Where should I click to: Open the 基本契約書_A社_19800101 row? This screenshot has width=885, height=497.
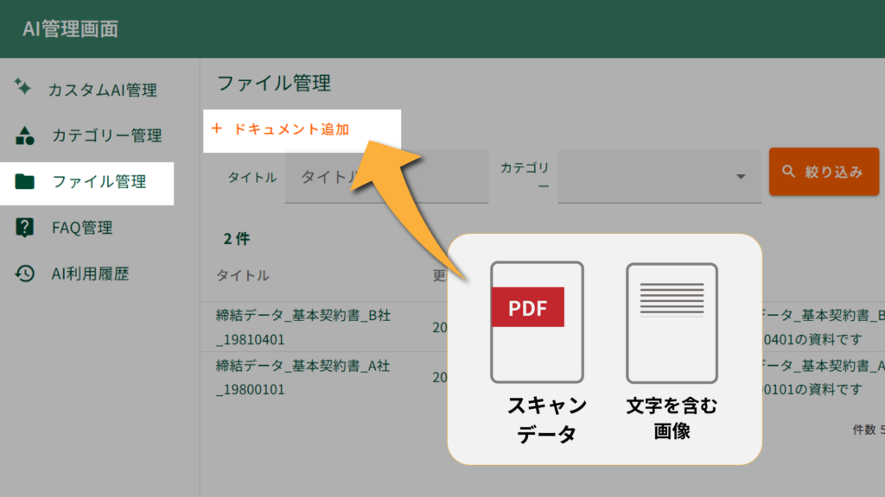tap(302, 377)
